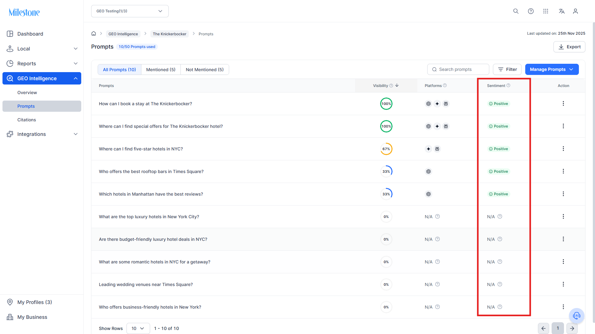The width and height of the screenshot is (595, 334).
Task: Open My Business in the sidebar
Action: click(x=42, y=317)
